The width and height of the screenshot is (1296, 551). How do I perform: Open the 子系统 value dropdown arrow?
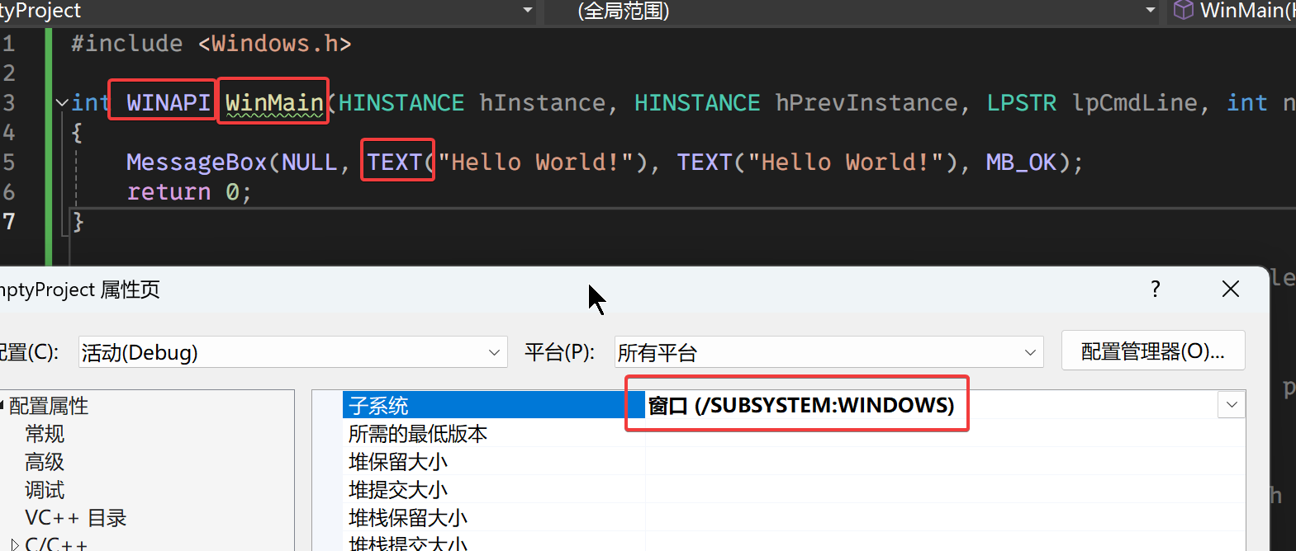1231,405
